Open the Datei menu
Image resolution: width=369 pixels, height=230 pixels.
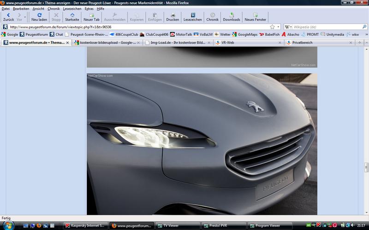(6, 9)
